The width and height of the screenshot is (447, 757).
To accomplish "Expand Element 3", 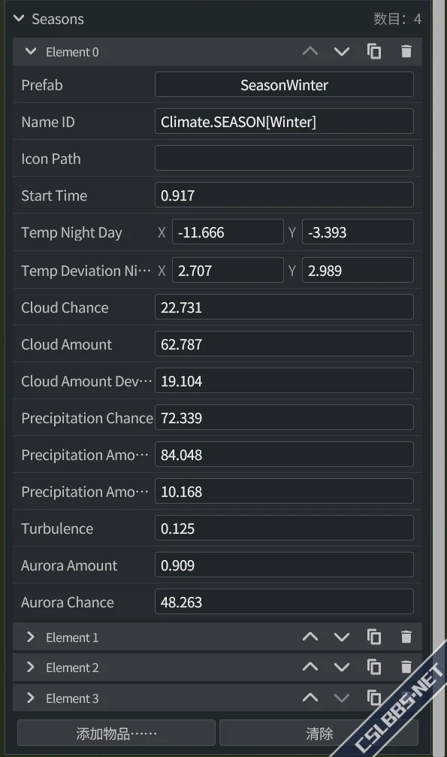I will click(30, 698).
